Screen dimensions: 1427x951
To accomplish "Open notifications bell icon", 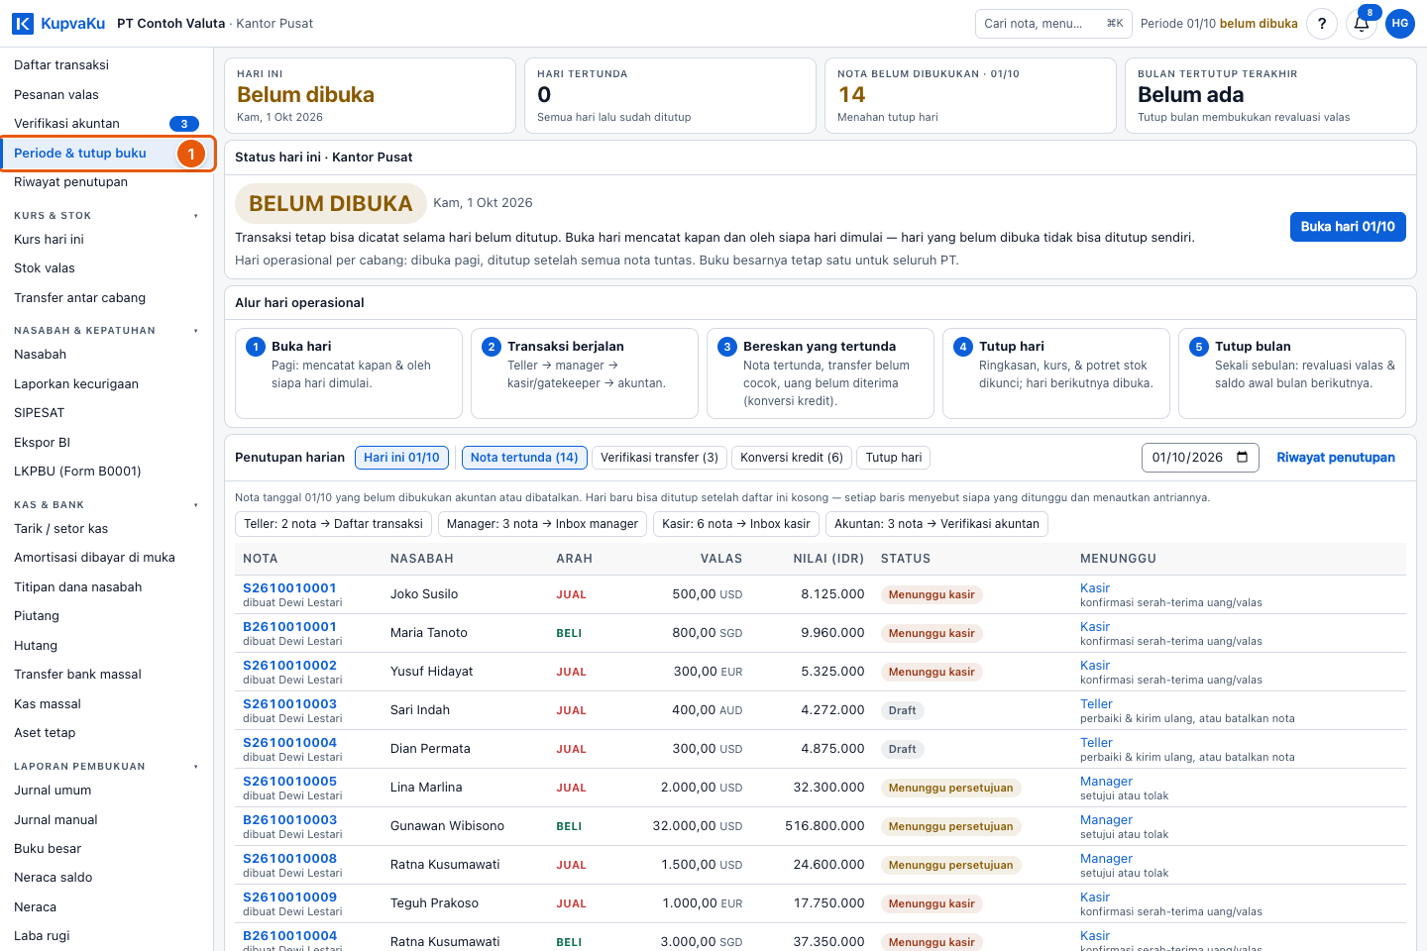I will coord(1362,24).
